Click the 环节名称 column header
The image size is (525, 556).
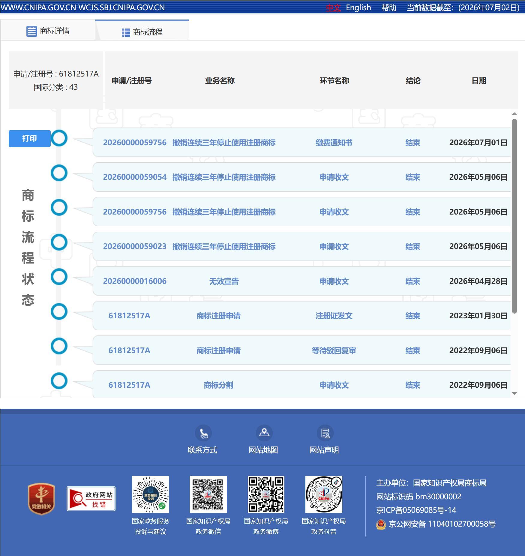click(x=334, y=80)
